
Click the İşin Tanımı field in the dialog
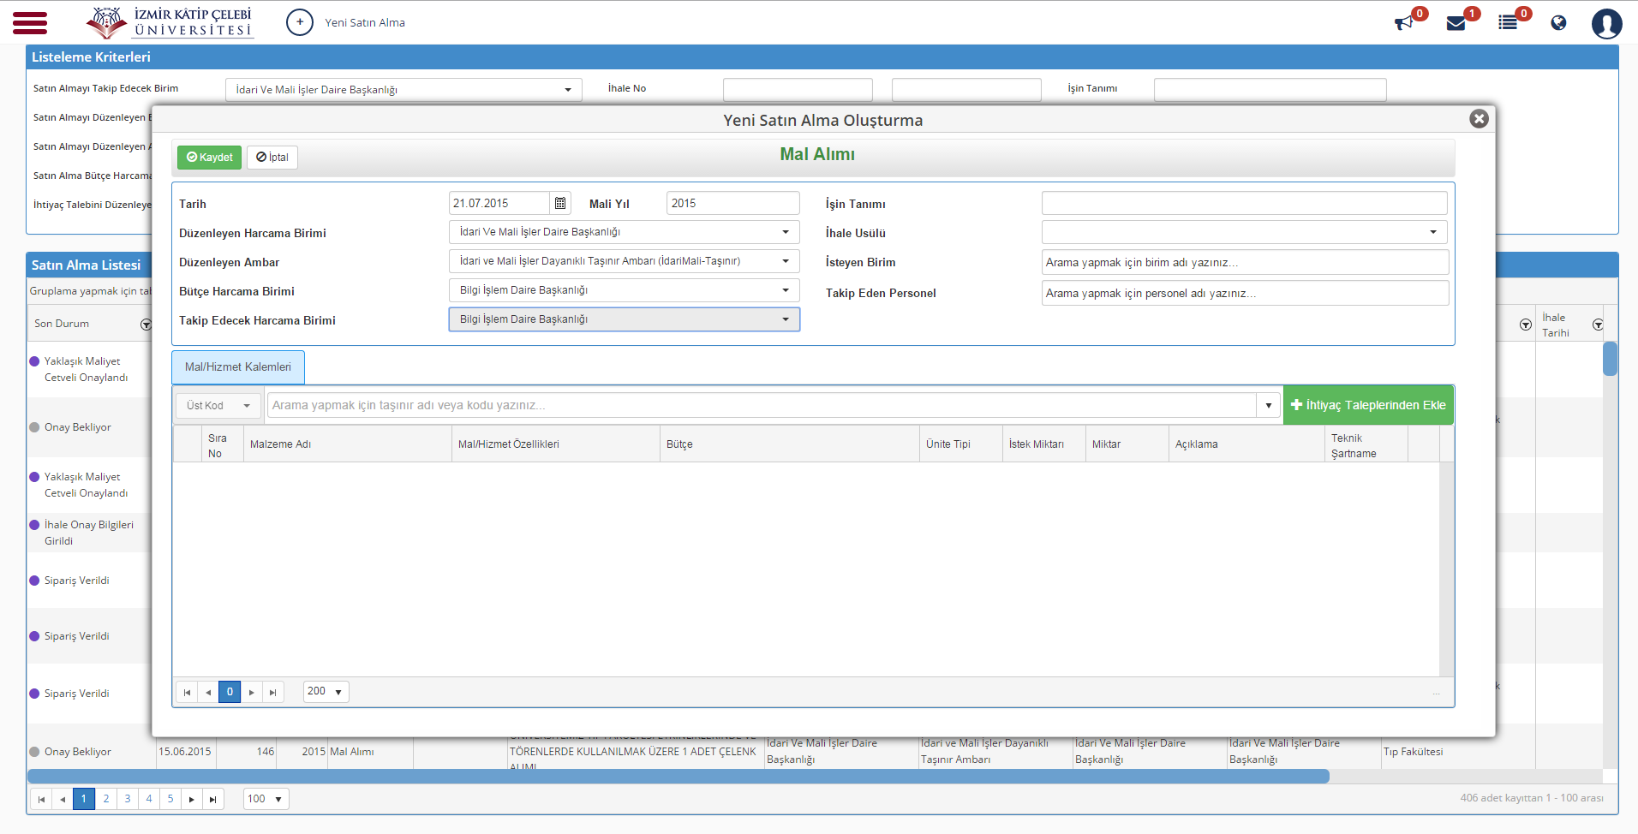click(x=1244, y=203)
